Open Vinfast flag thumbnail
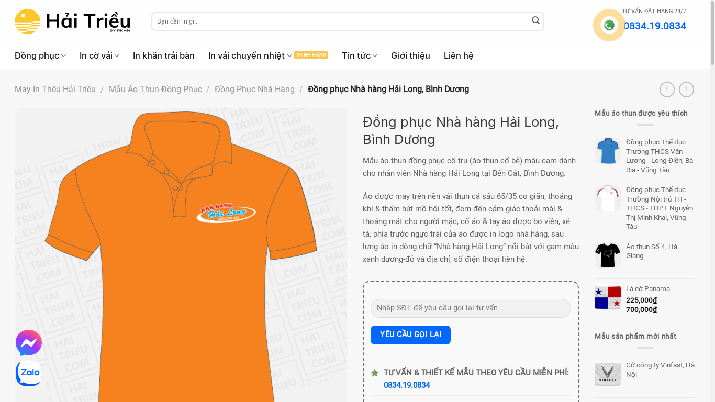The height and width of the screenshot is (402, 715). [608, 374]
